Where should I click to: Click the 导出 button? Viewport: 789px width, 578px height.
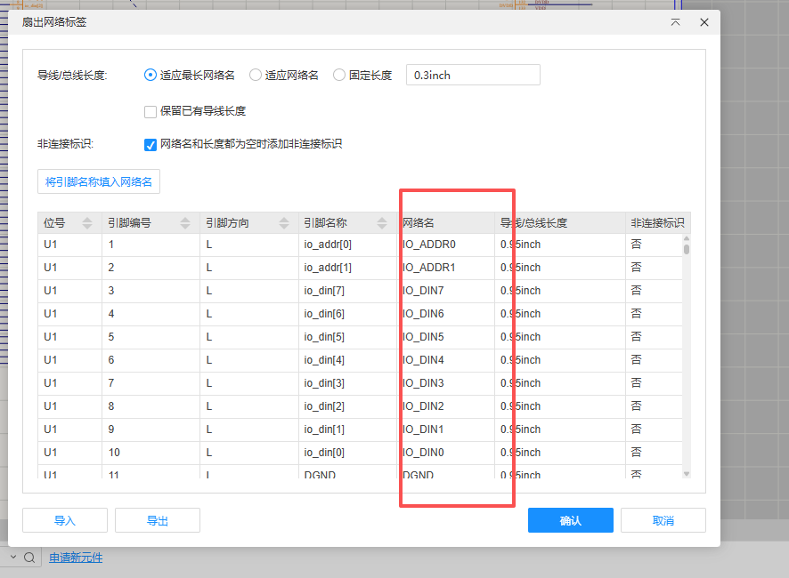(x=158, y=520)
